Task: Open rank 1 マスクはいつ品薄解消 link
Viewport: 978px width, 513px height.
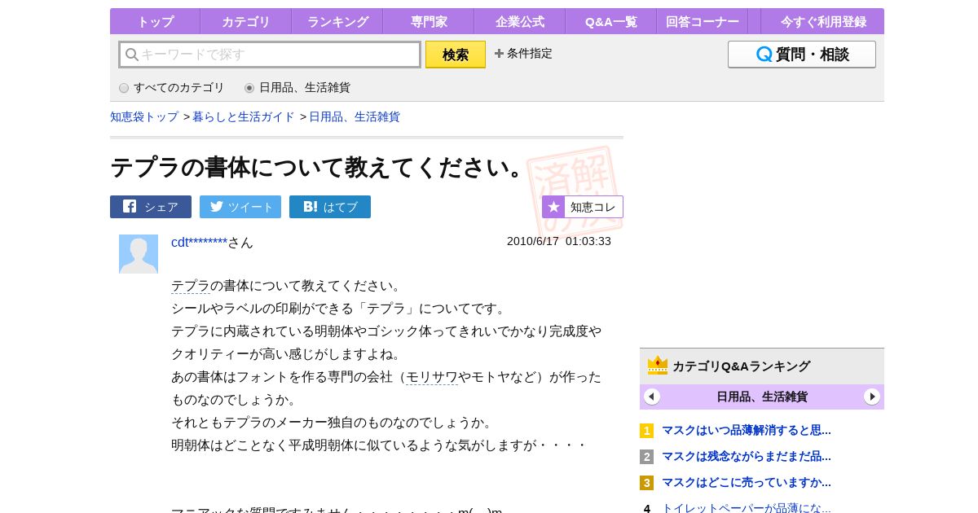Action: 747,430
